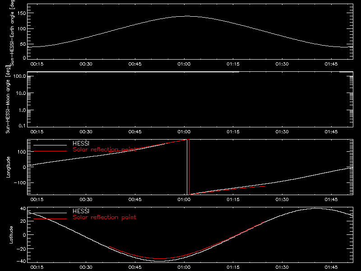
Task: Click 01:45 label of Moon angle plot
Action: (x=331, y=131)
